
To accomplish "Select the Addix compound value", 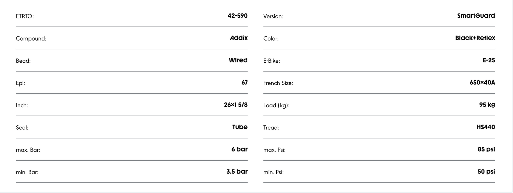I will pyautogui.click(x=239, y=38).
